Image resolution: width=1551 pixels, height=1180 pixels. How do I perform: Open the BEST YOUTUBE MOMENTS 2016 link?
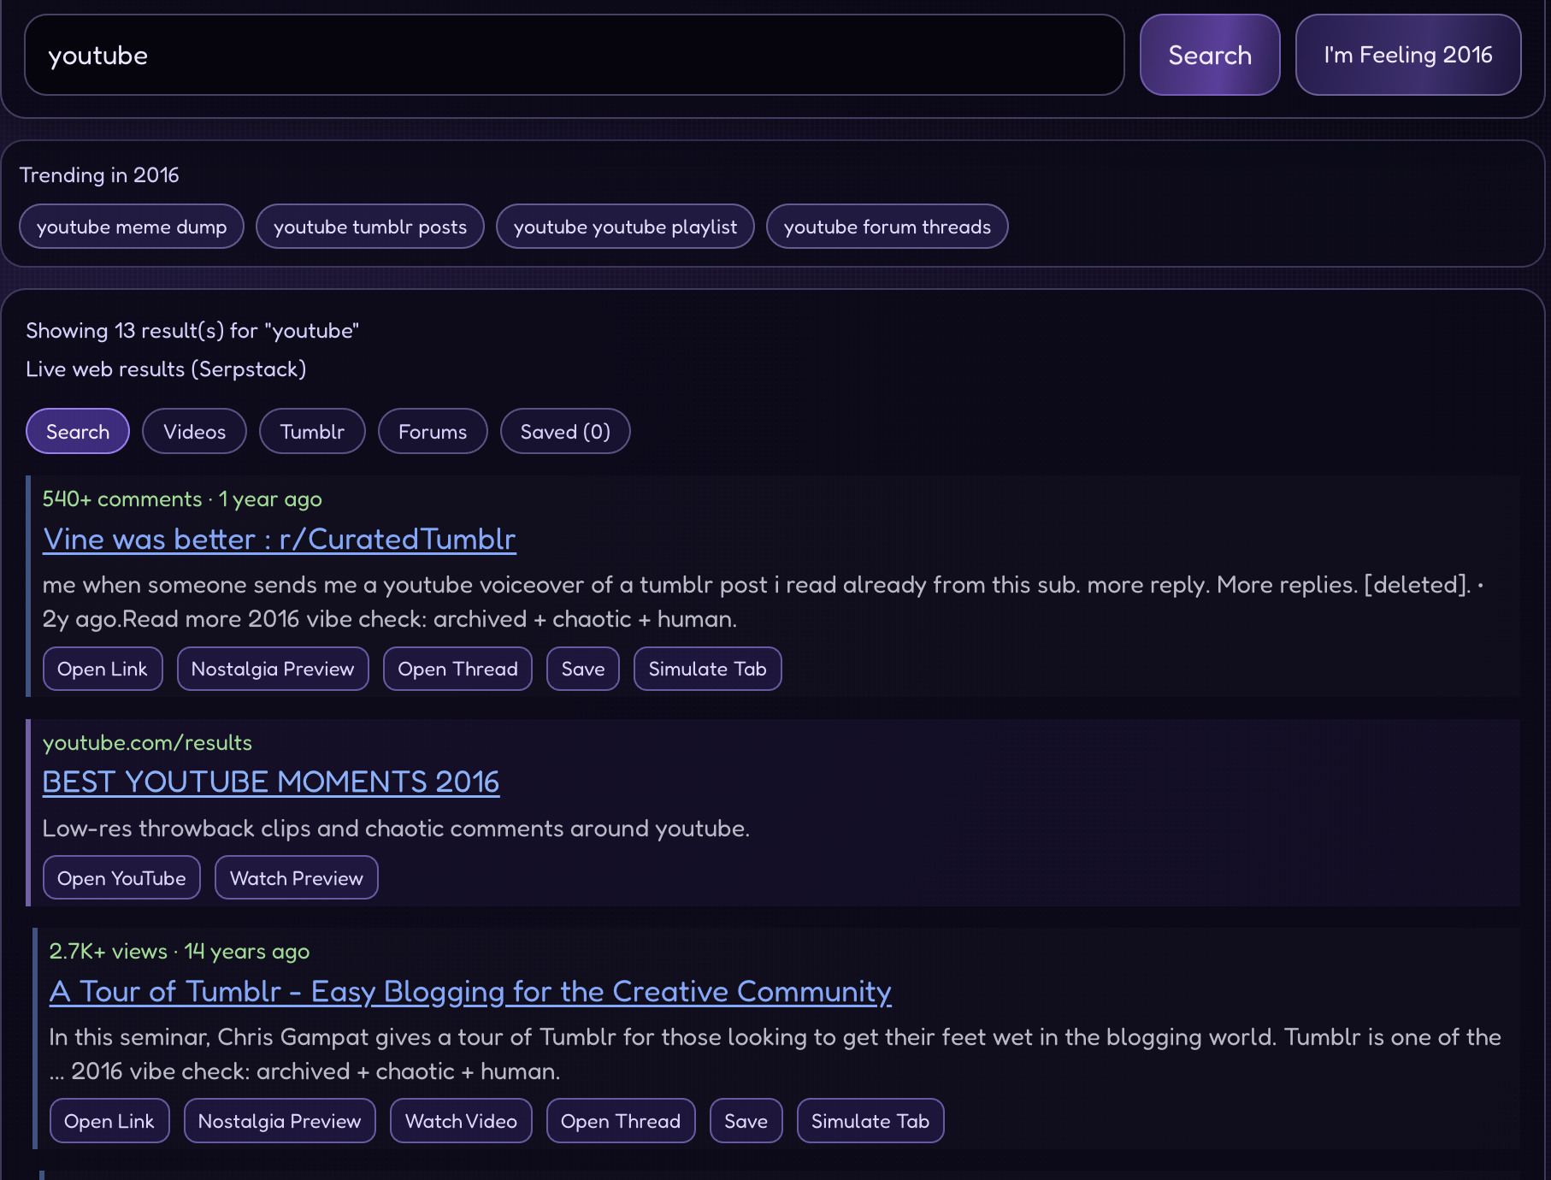[271, 782]
